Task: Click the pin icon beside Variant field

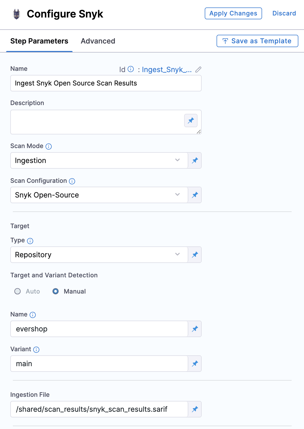Action: (195, 364)
